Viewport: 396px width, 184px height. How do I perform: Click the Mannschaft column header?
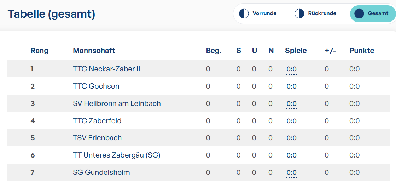pyautogui.click(x=94, y=51)
